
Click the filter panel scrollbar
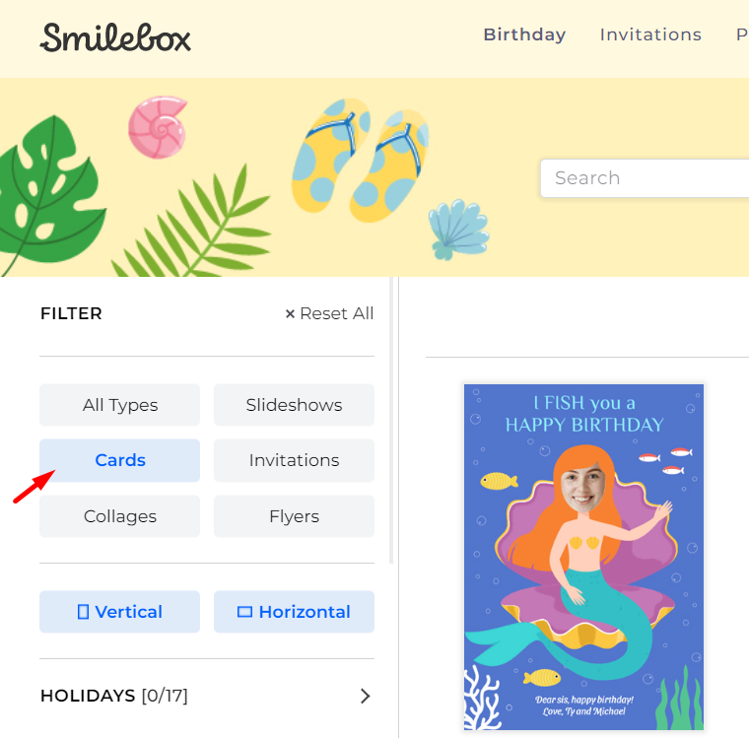(391, 421)
